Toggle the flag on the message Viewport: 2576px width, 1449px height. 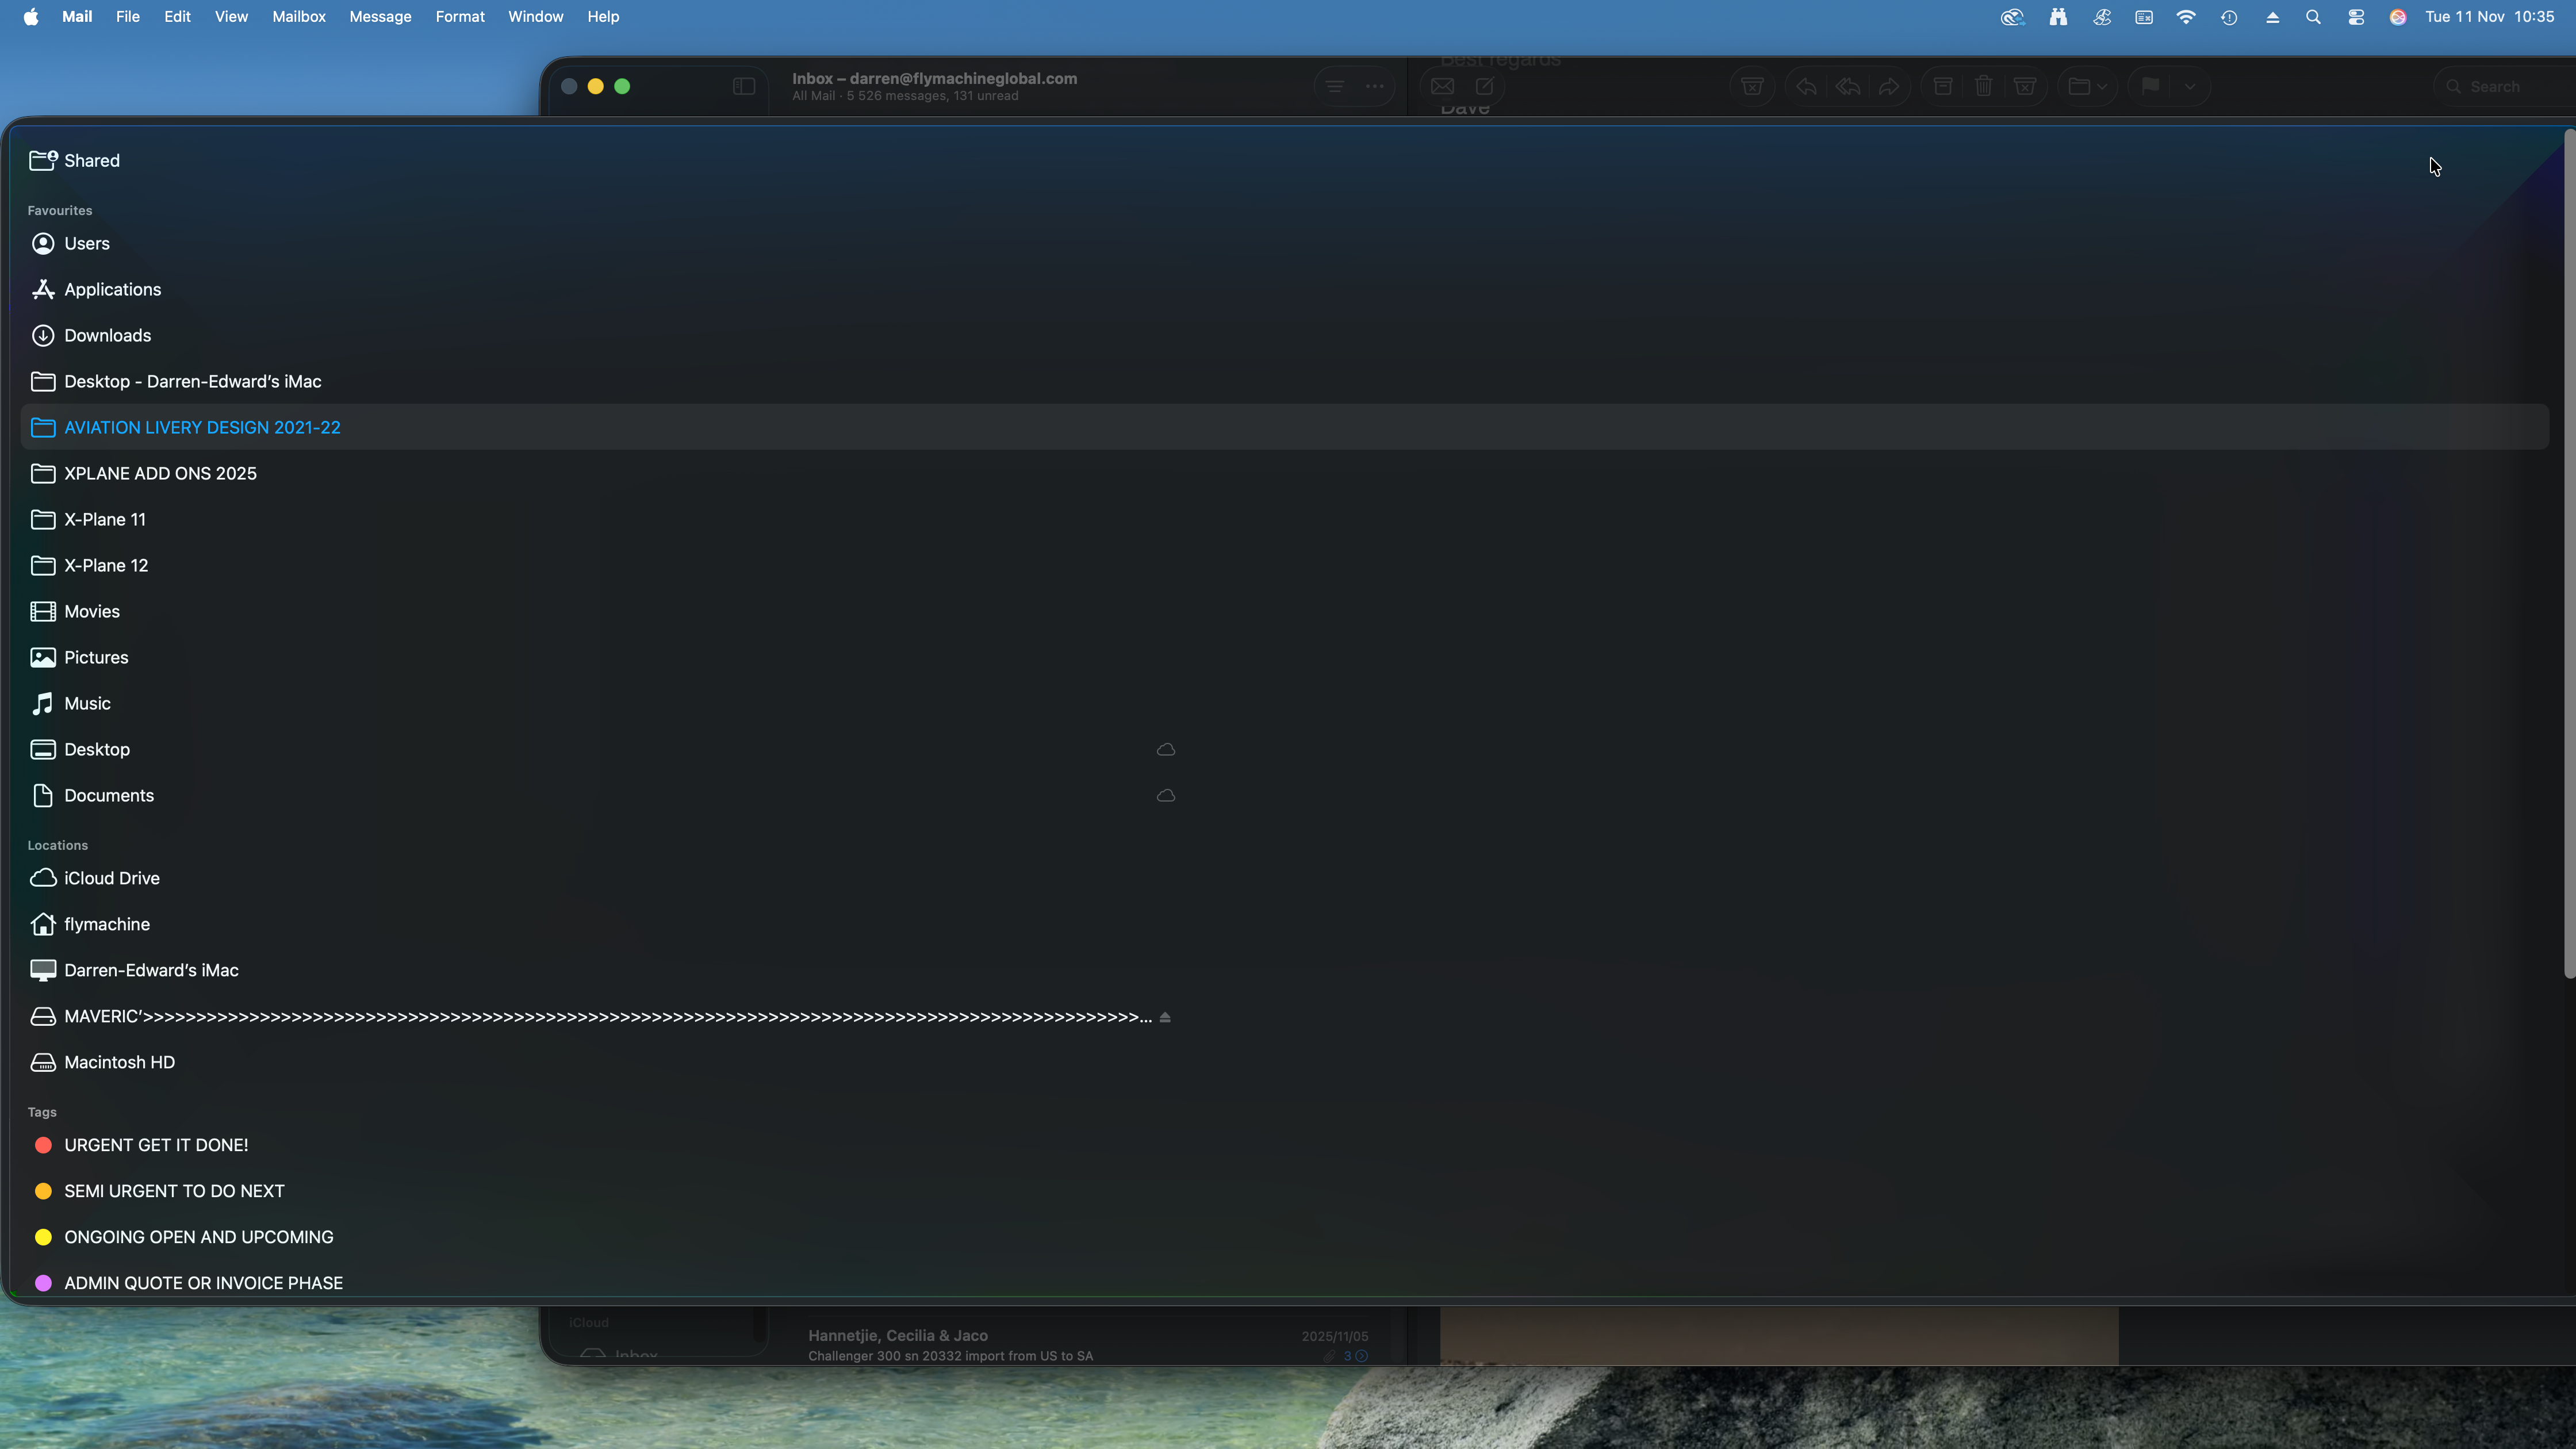tap(2150, 87)
